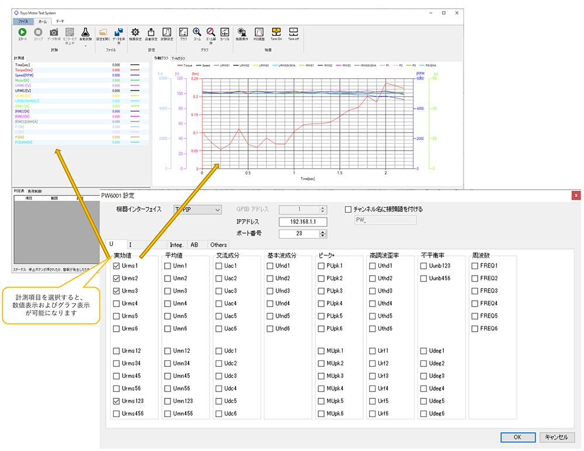Click the IPアドレス input field
This screenshot has height=451, width=584.
[303, 222]
